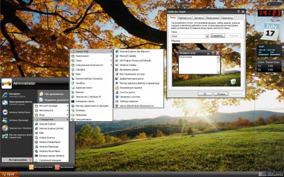
Task: Click Отмена in display properties dialog
Action: click(x=221, y=94)
